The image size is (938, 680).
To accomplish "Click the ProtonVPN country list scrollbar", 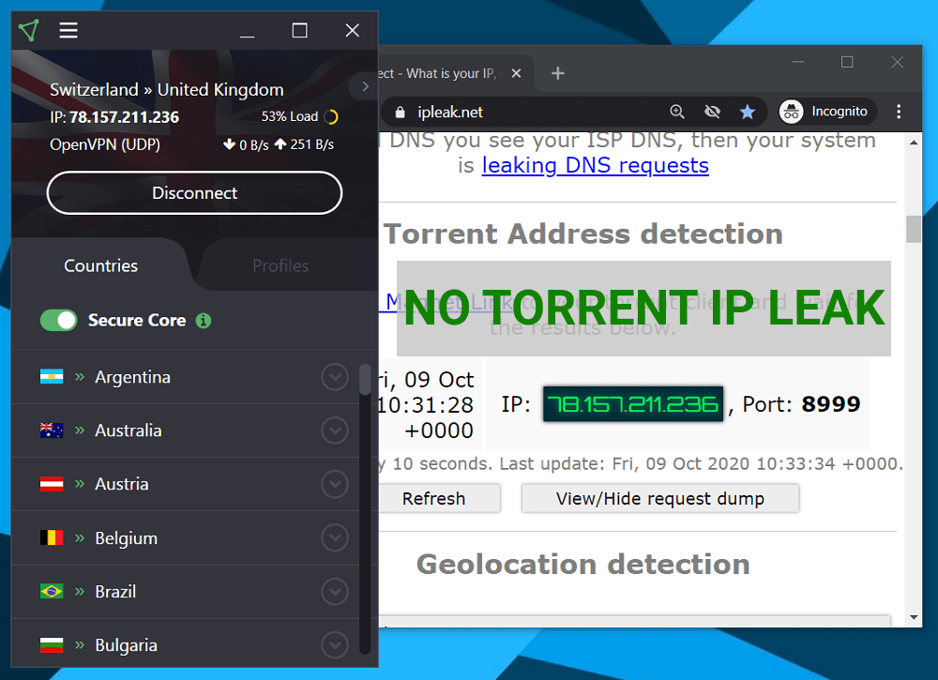I will coord(365,380).
